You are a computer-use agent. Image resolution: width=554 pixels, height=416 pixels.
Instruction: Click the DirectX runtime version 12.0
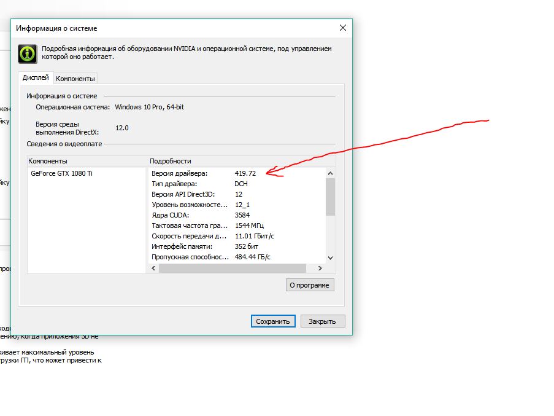(122, 128)
